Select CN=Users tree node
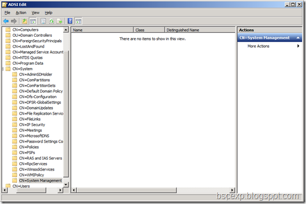This screenshot has width=306, height=204. click(x=21, y=186)
